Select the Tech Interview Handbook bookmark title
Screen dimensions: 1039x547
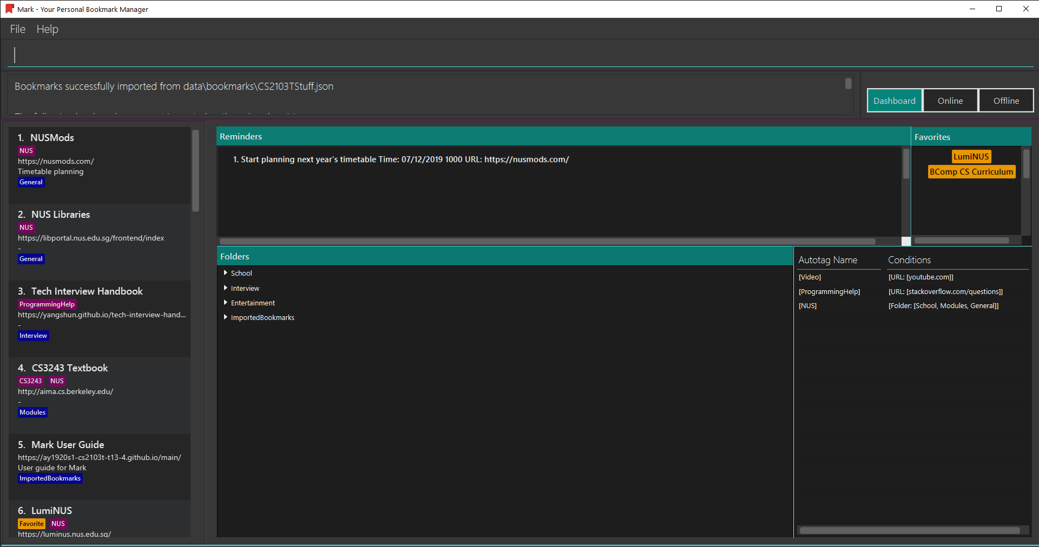[x=87, y=291]
